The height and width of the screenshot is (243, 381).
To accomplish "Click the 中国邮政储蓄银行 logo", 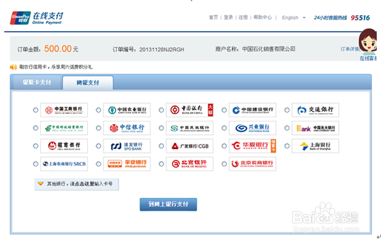I will 64,128.
